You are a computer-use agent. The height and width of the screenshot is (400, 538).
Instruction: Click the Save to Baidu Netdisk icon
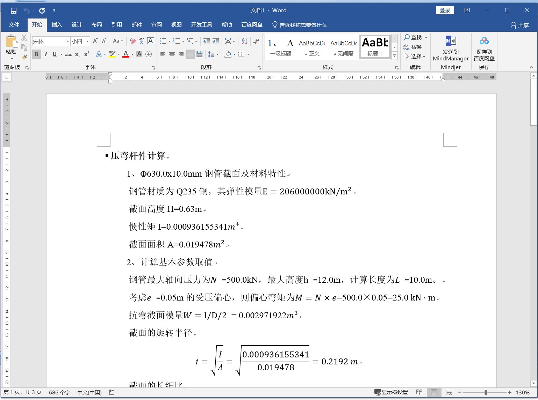[x=484, y=49]
